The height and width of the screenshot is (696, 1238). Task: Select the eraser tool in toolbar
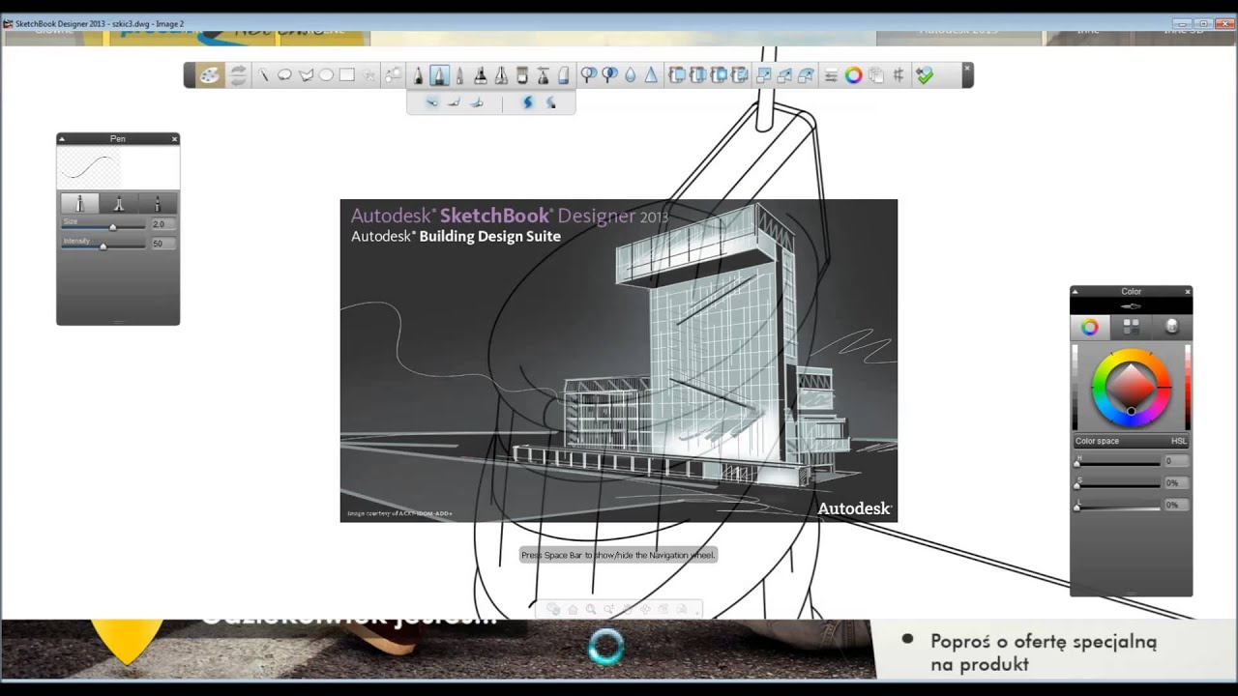[563, 75]
